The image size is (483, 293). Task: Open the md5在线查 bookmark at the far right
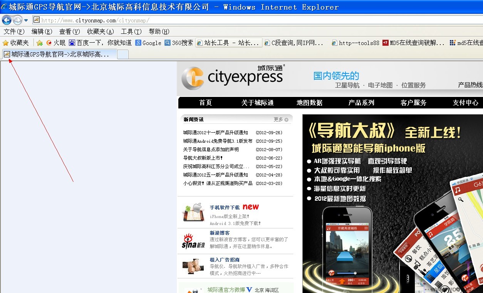466,43
